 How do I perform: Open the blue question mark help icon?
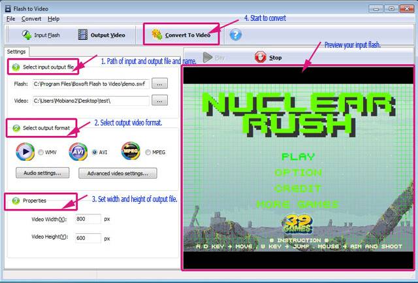point(236,35)
